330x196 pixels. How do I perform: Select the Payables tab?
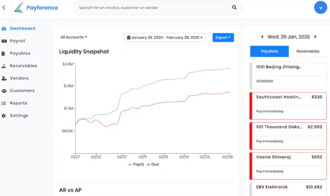(269, 52)
